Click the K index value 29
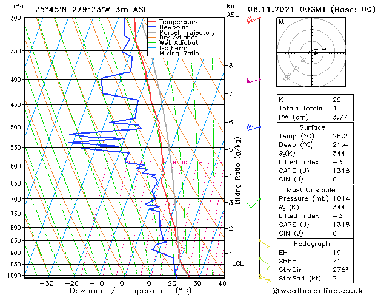The width and height of the screenshot is (381, 295). tap(337, 100)
